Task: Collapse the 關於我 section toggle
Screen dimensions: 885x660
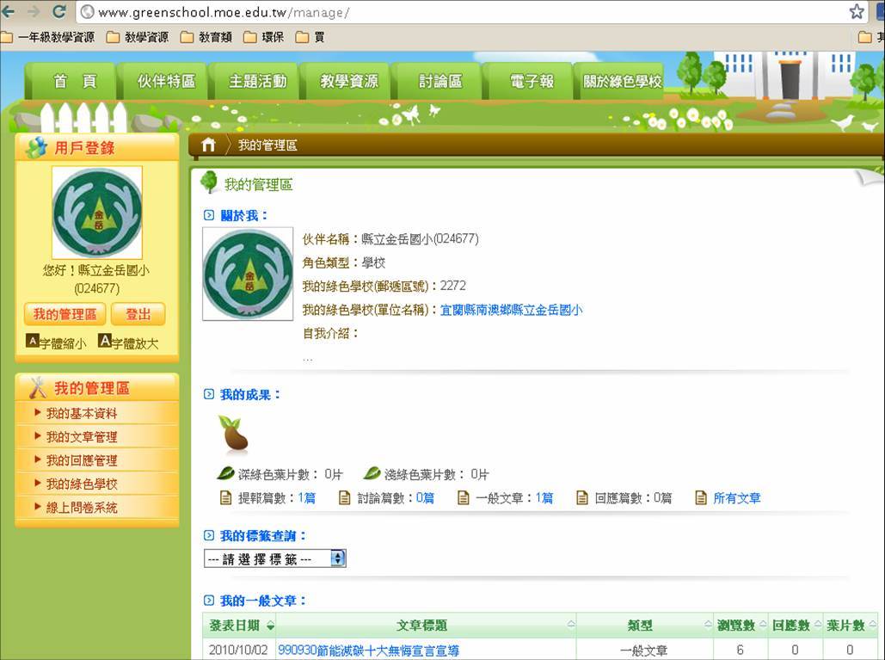Action: 208,215
